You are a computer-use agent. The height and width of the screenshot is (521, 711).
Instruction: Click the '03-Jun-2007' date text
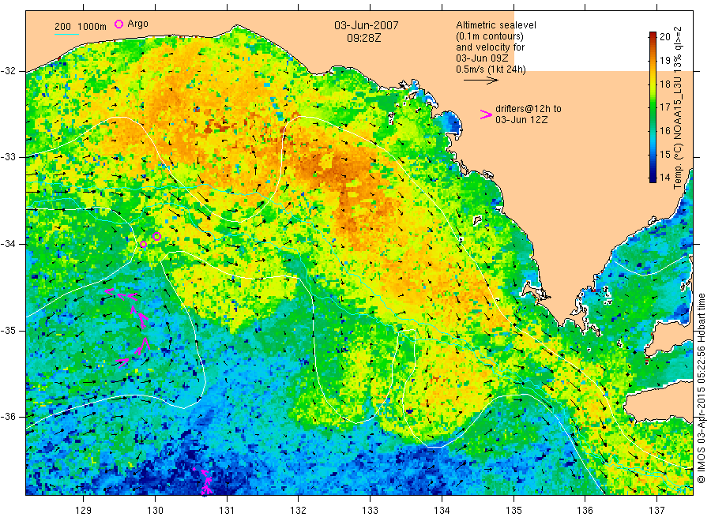[367, 25]
